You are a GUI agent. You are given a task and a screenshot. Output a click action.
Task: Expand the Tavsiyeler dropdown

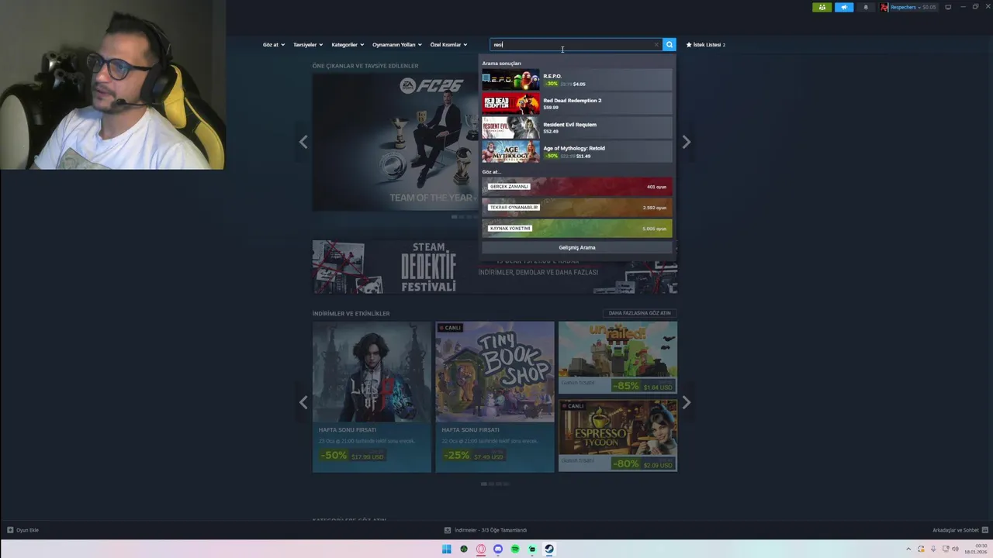(x=308, y=45)
